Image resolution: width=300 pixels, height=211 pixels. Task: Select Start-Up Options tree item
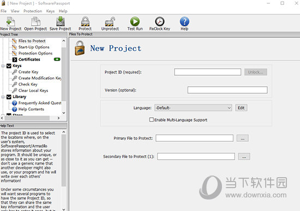click(x=34, y=47)
